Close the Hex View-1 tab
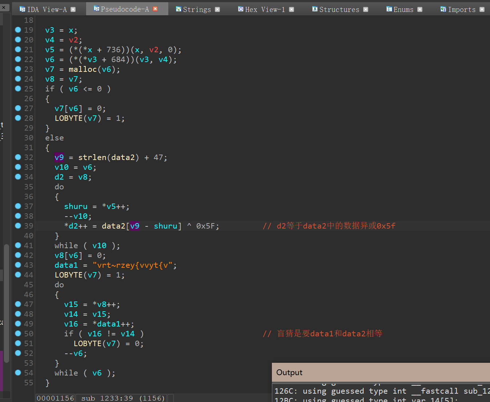The height and width of the screenshot is (402, 490). [x=292, y=9]
